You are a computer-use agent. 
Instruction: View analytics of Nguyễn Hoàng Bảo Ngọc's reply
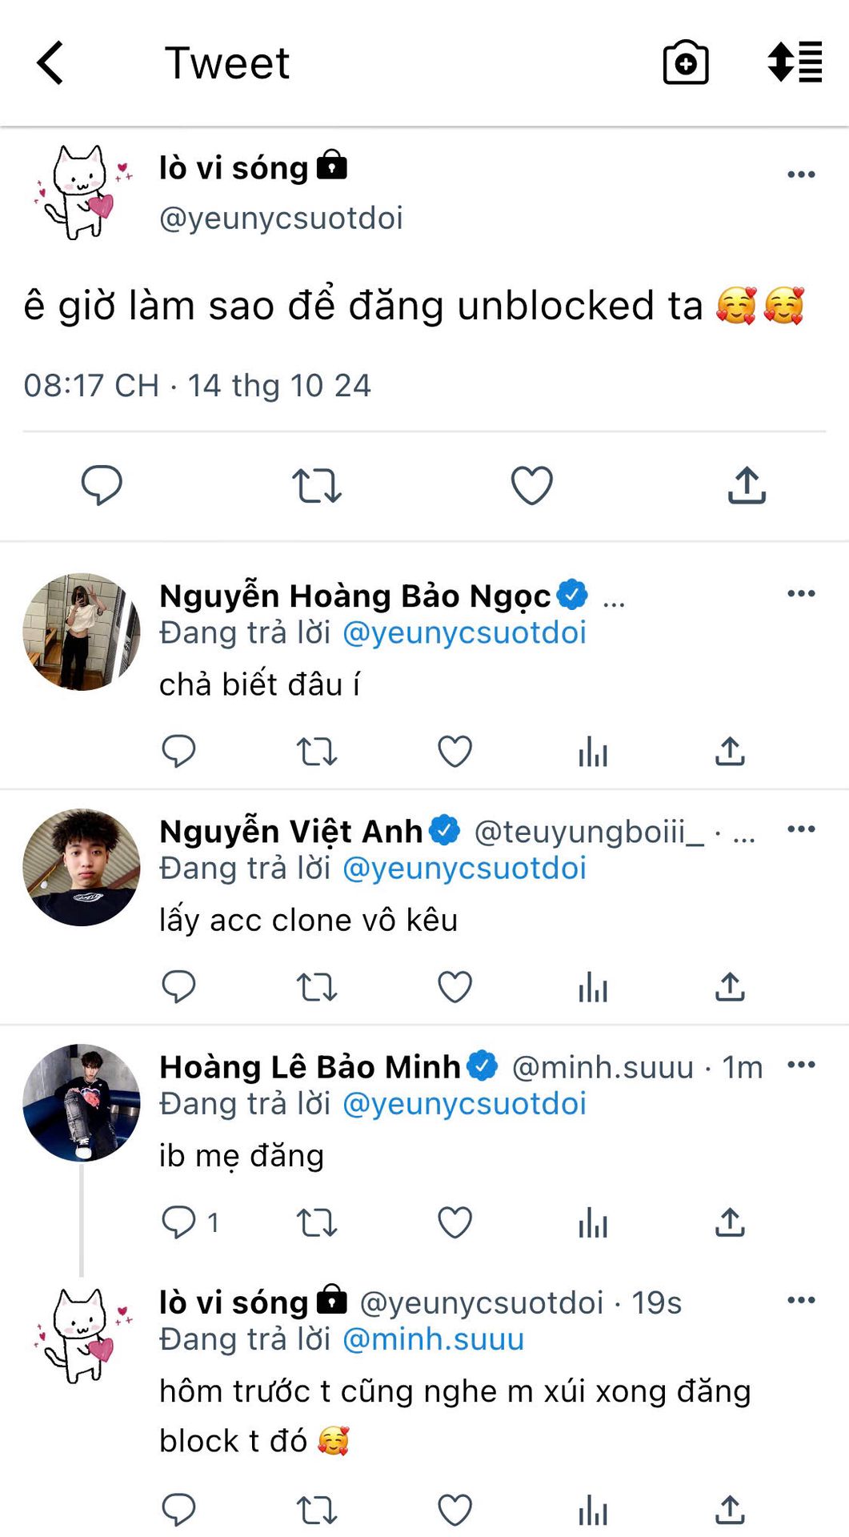pyautogui.click(x=593, y=752)
